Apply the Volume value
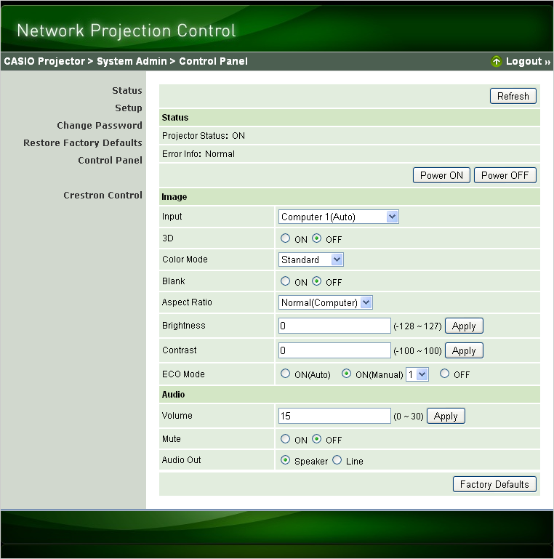Screen dimensions: 554x559 click(446, 416)
